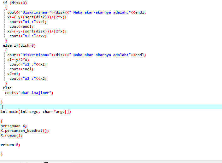Image resolution: width=222 pixels, height=163 pixels.
Task: Click the "x2=(-y-(sqrt(disk)))/(2*x);" line
Action: pos(37,31)
